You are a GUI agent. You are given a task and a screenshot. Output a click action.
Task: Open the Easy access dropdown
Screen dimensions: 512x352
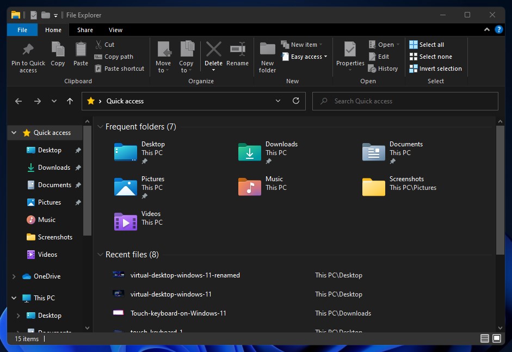coord(304,57)
